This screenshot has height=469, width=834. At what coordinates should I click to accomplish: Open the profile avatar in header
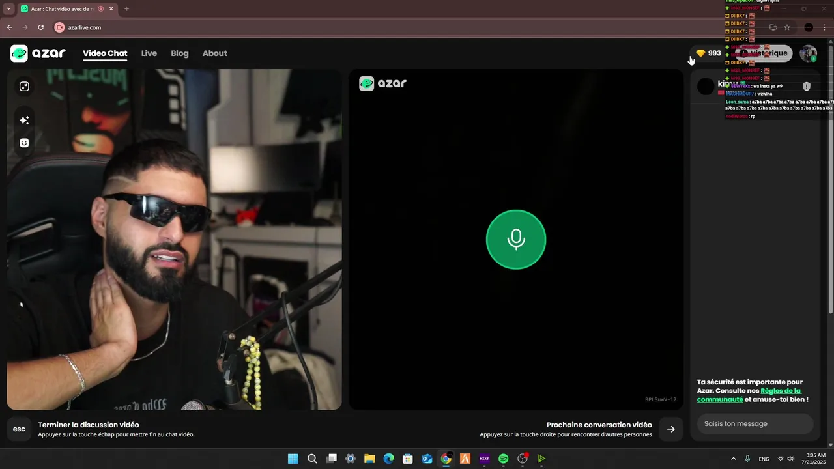[x=809, y=53]
